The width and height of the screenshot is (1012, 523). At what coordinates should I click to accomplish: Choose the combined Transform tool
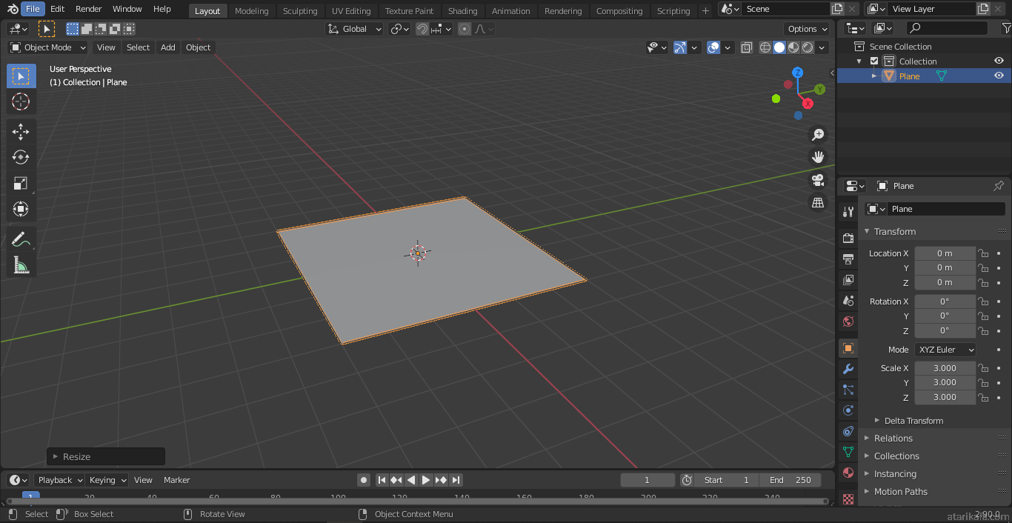coord(21,209)
